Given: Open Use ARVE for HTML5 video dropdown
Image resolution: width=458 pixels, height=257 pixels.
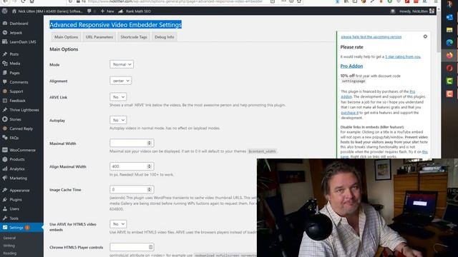Looking at the screenshot, I should tap(118, 223).
